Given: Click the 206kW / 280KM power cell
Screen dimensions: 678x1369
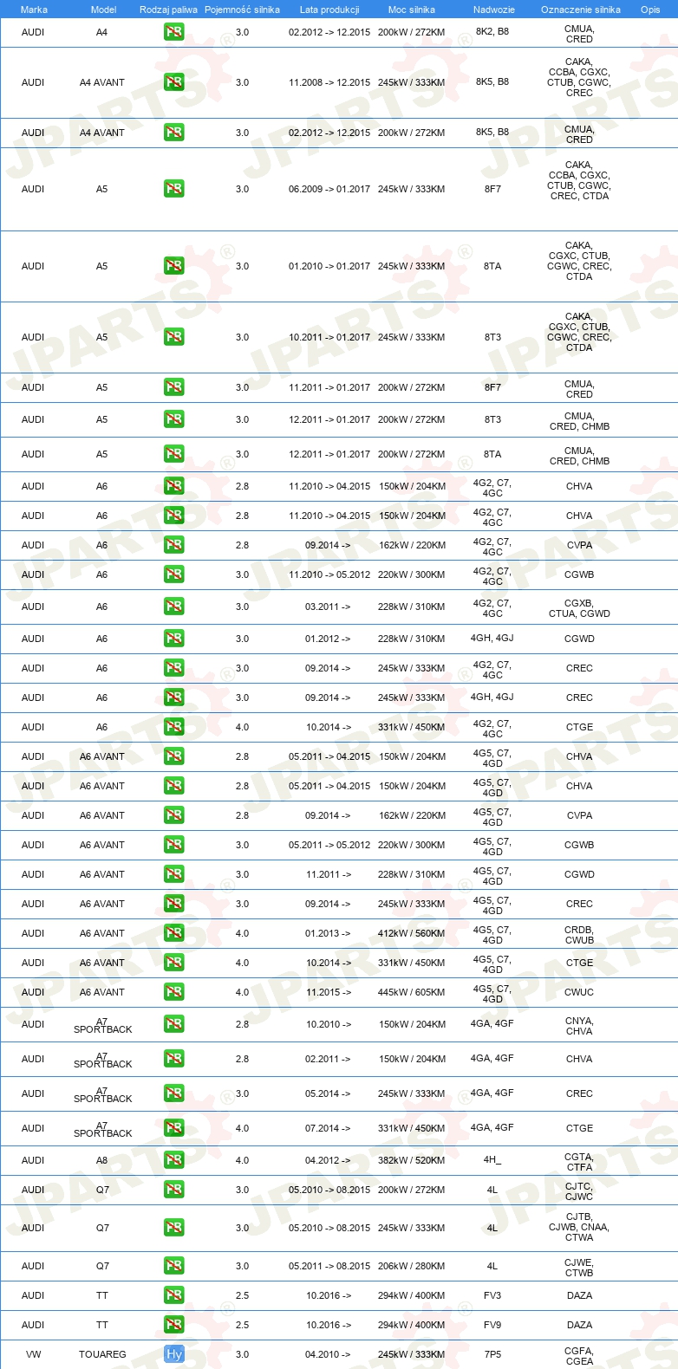Looking at the screenshot, I should pyautogui.click(x=412, y=1266).
